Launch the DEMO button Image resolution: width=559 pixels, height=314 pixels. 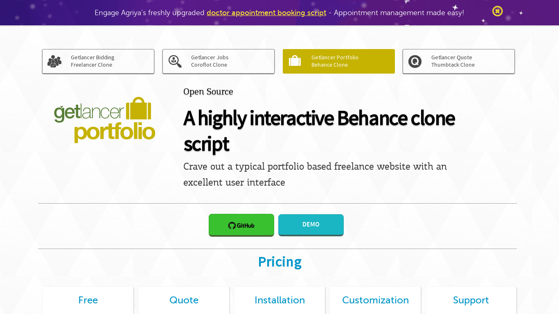click(311, 225)
